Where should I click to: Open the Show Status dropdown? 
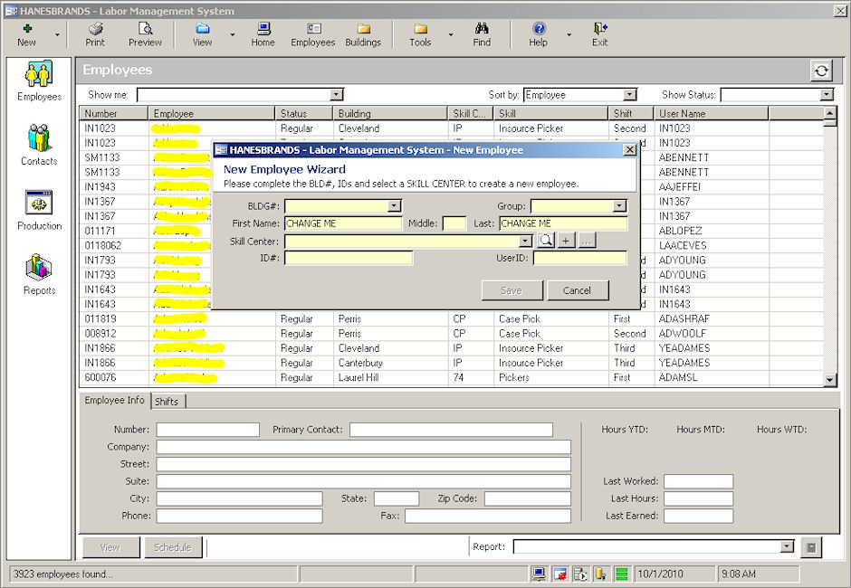(x=827, y=95)
